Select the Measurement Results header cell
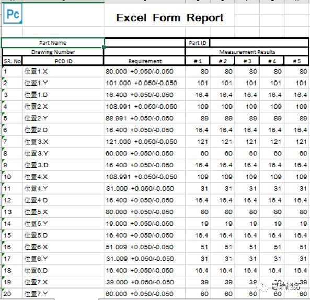The image size is (310, 300). tap(247, 52)
